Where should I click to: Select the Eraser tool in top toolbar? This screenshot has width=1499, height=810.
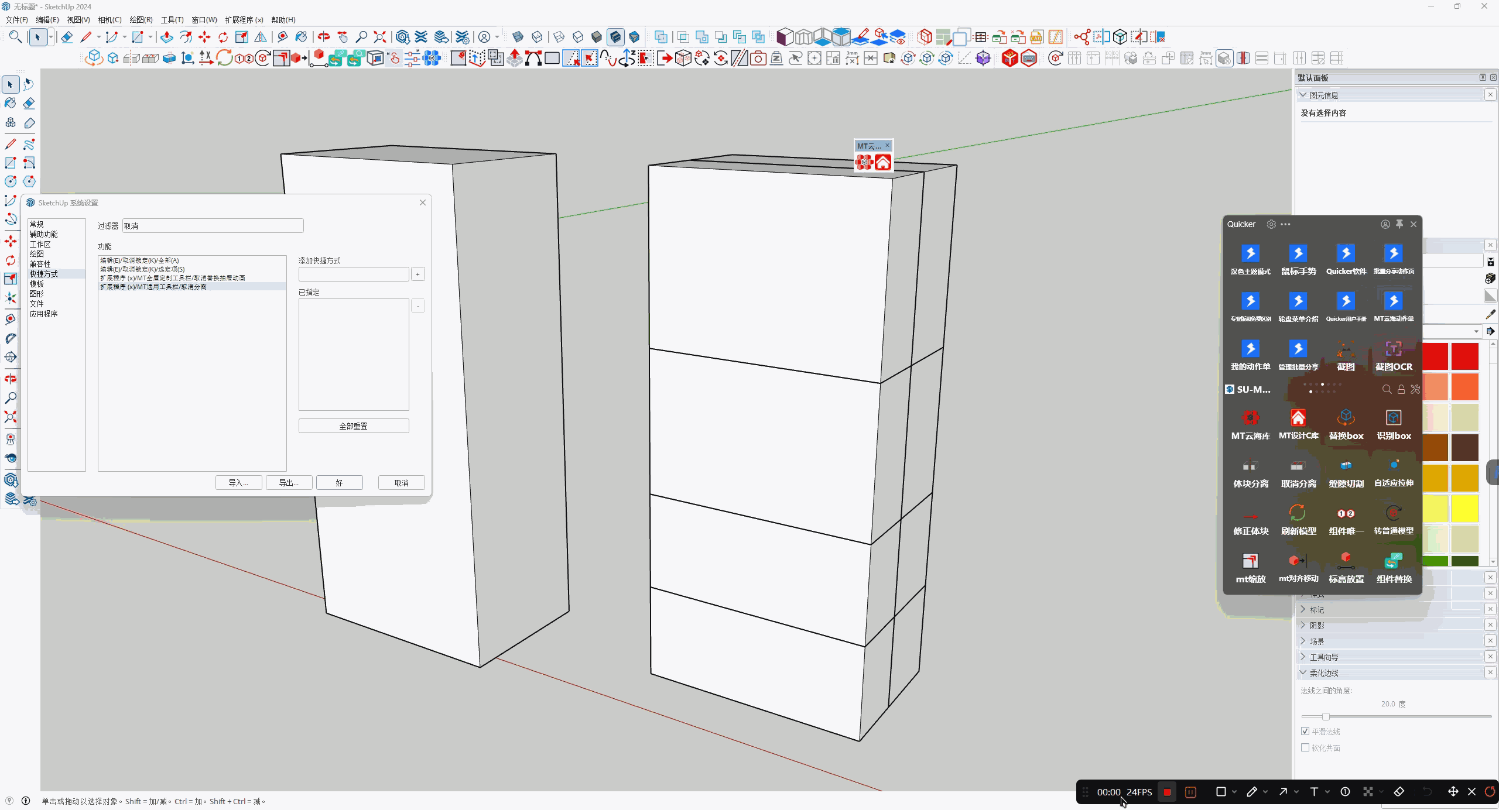click(x=66, y=37)
